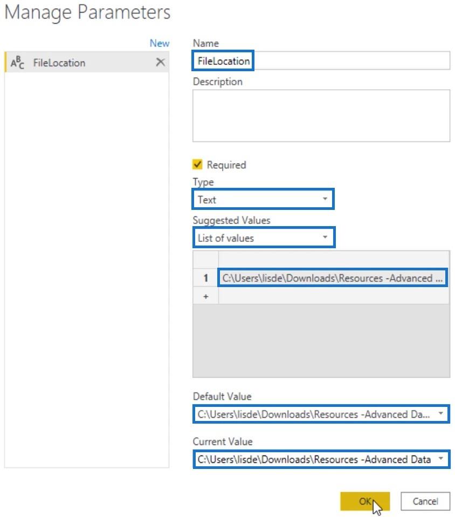Expand the Current Value dropdown
Viewport: 455px width, 517px height.
(x=321, y=460)
